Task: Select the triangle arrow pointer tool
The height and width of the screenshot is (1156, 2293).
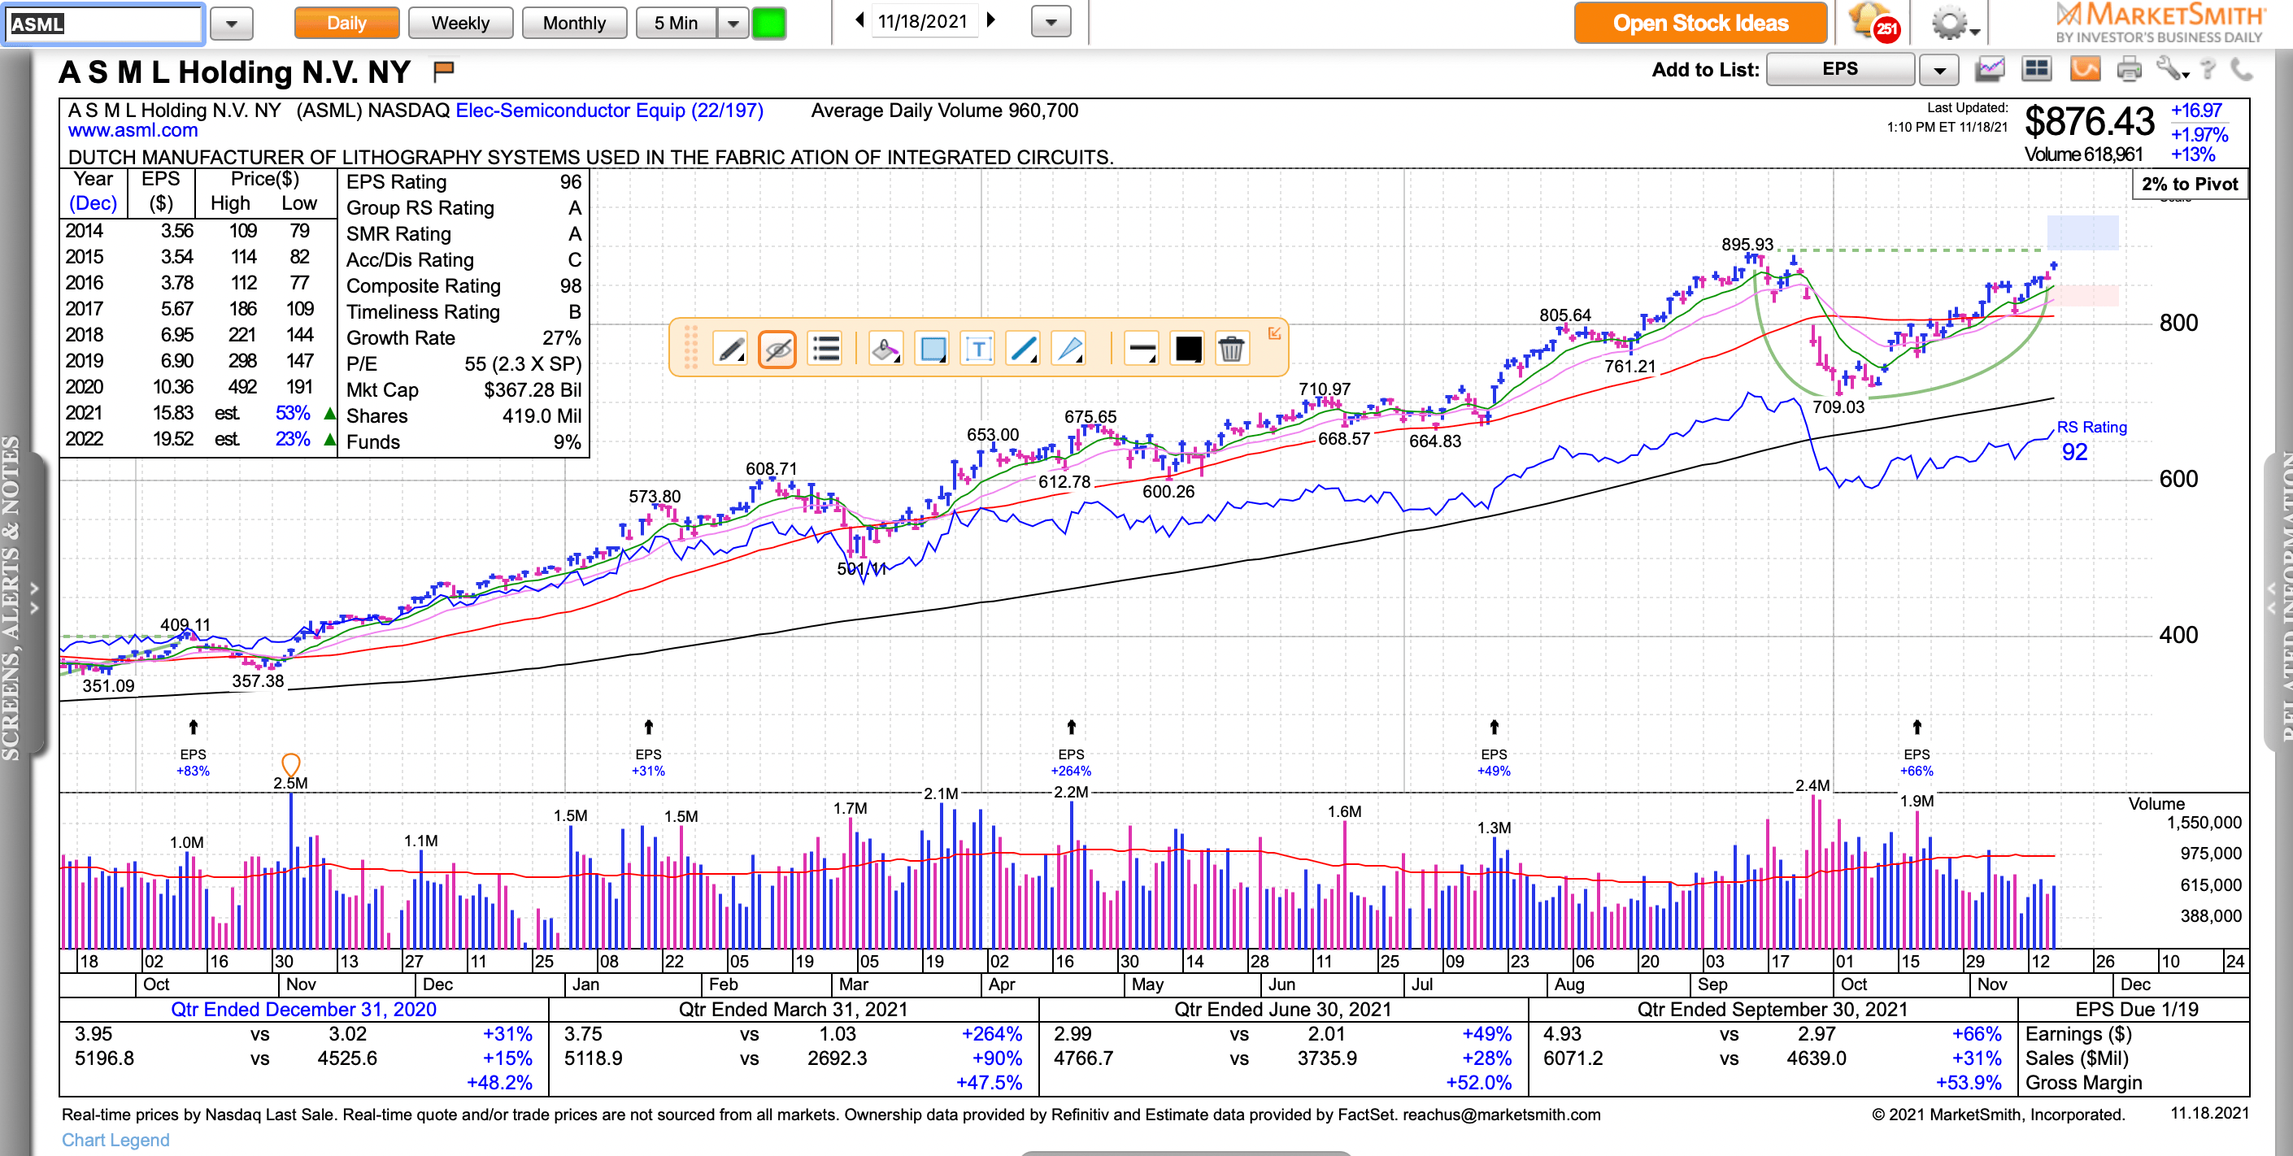Action: click(1069, 349)
